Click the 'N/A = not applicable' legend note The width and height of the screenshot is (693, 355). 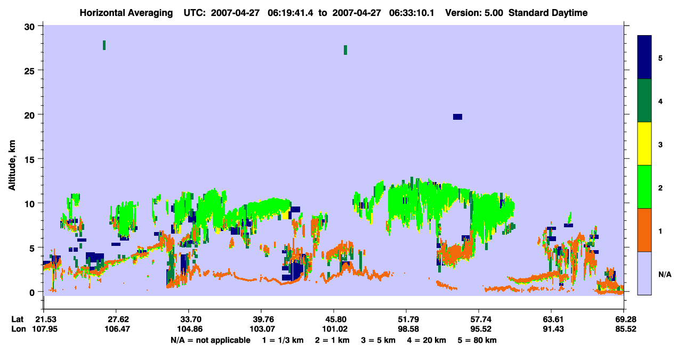(210, 340)
